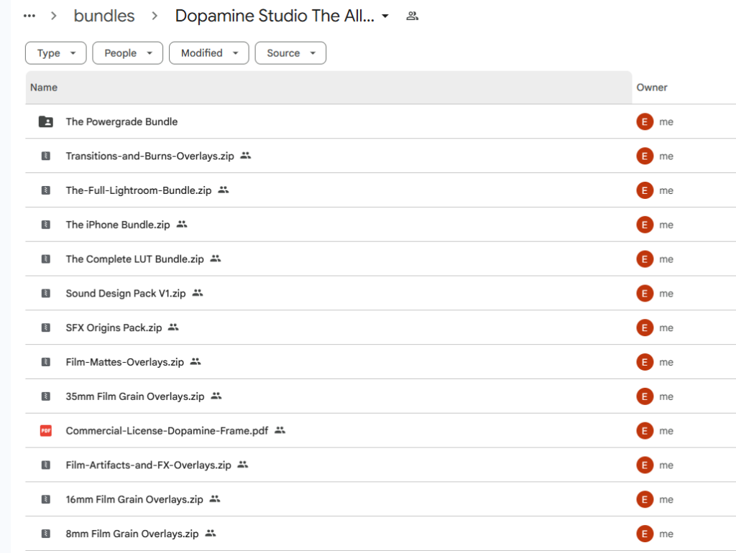This screenshot has height=553, width=736.
Task: Open the Source filter dropdown
Action: 290,53
